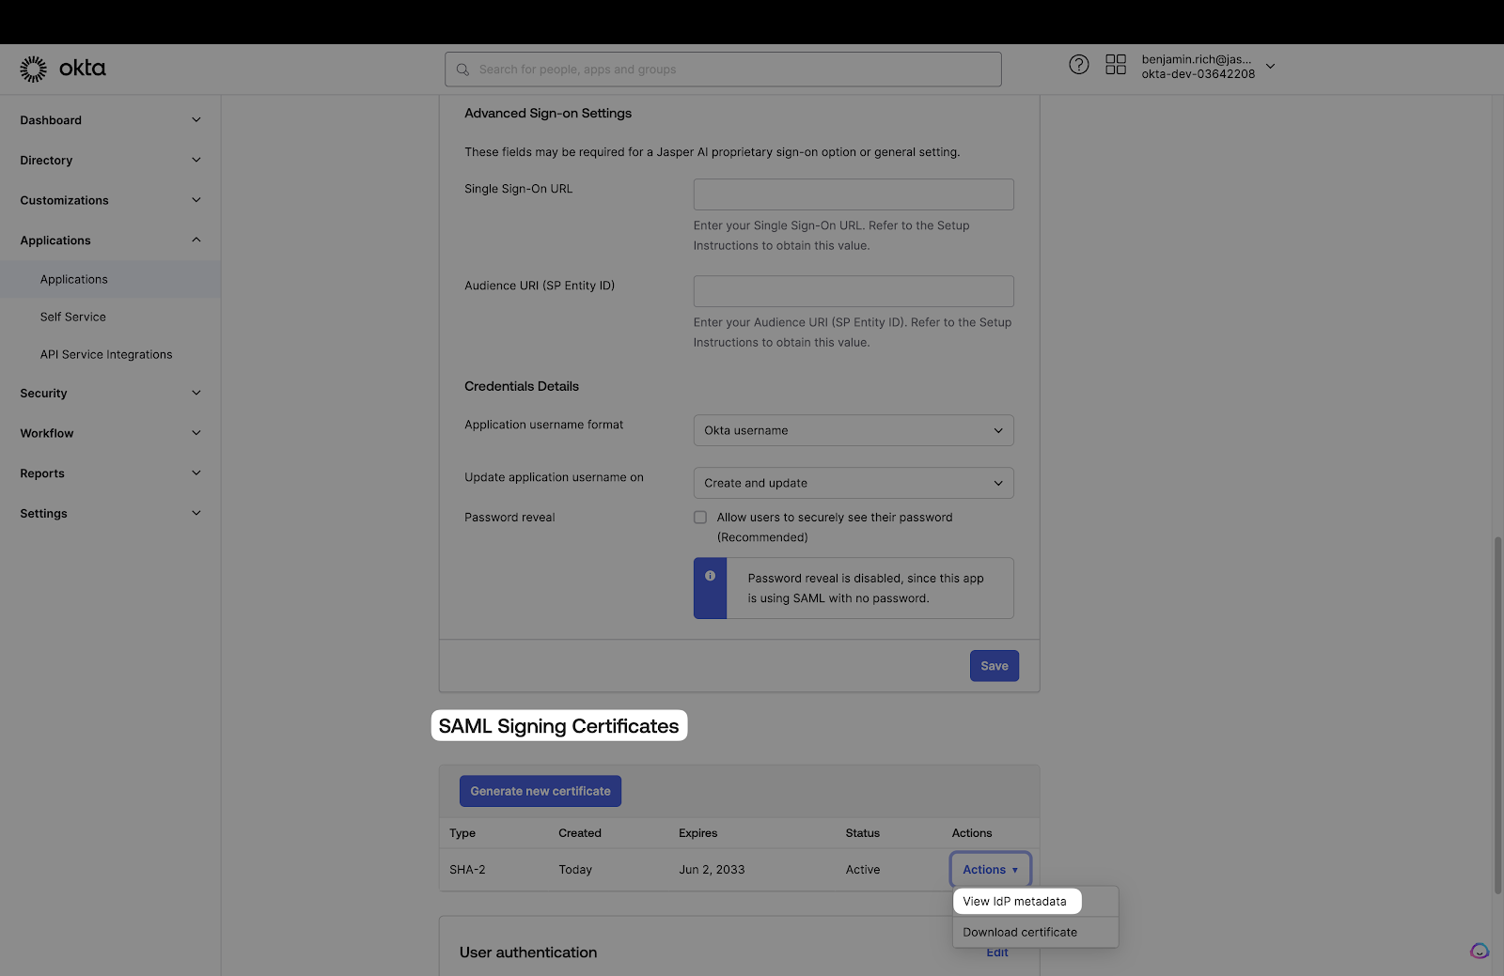
Task: Click the Audience URI input field
Action: click(853, 291)
